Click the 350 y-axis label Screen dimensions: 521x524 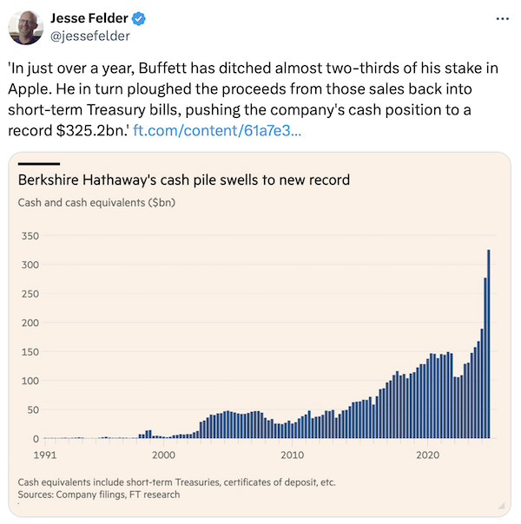pyautogui.click(x=29, y=236)
